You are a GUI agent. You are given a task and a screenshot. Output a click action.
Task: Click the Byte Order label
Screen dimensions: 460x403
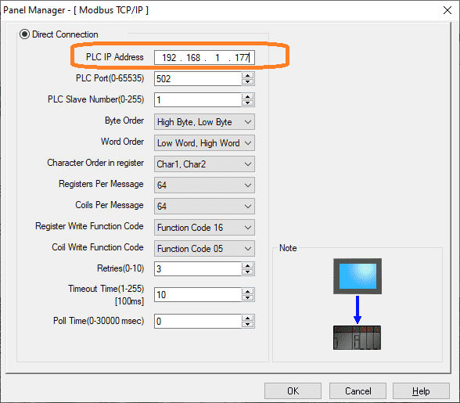[x=124, y=121]
